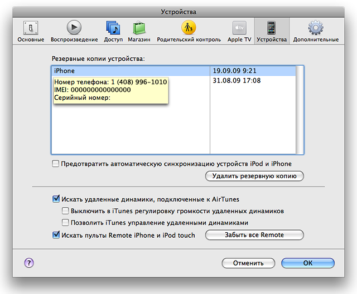The image size is (357, 294).
Task: Enable Позволить iTunes управление удаленными динамиками
Action: click(x=65, y=222)
